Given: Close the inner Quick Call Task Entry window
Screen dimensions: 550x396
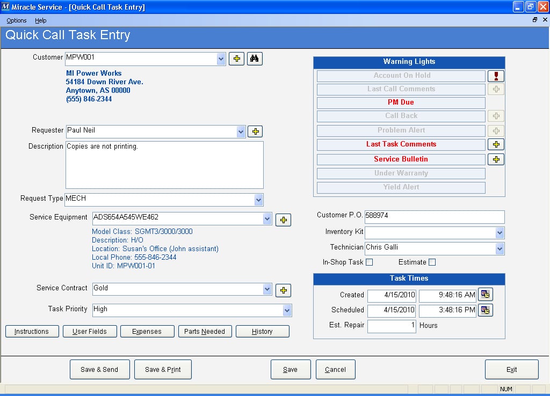Looking at the screenshot, I should pos(545,20).
